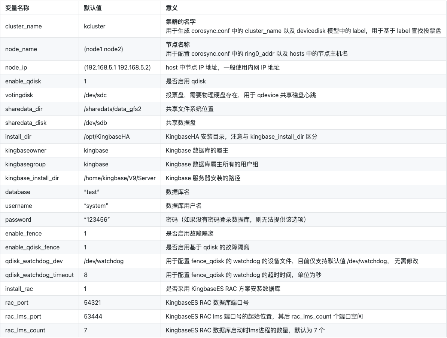Viewport: 447px width, 338px height.
Task: Click the description 数据库用户名
Action: pos(183,206)
